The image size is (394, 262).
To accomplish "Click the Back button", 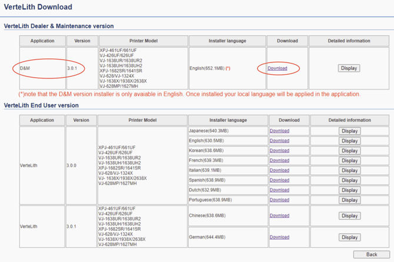I will coord(371,254).
